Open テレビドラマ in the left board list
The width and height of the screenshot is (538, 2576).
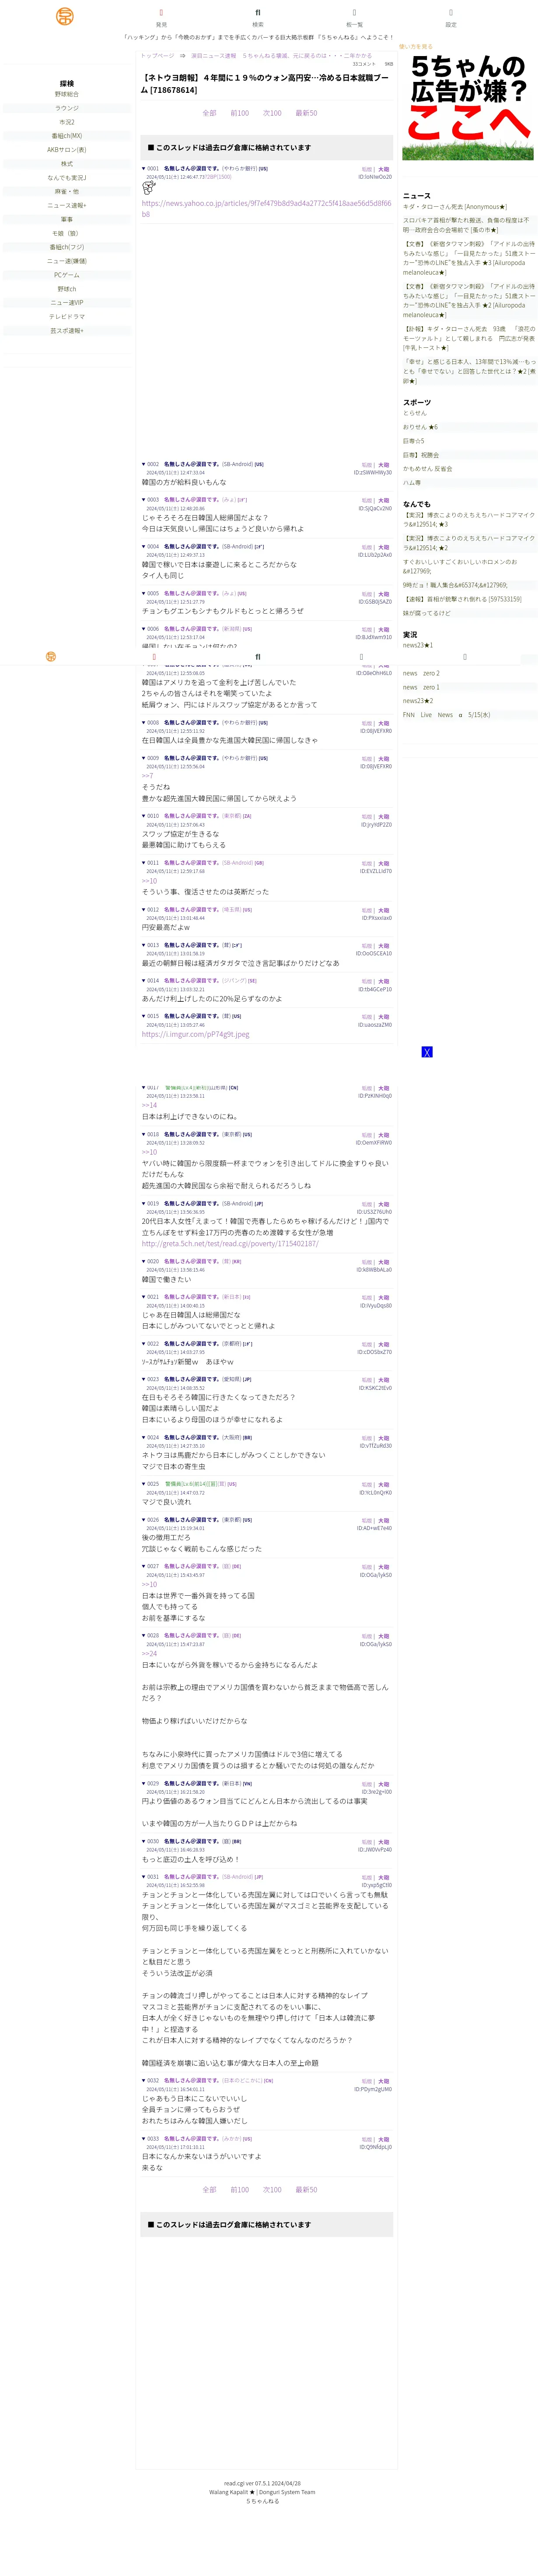(x=67, y=317)
